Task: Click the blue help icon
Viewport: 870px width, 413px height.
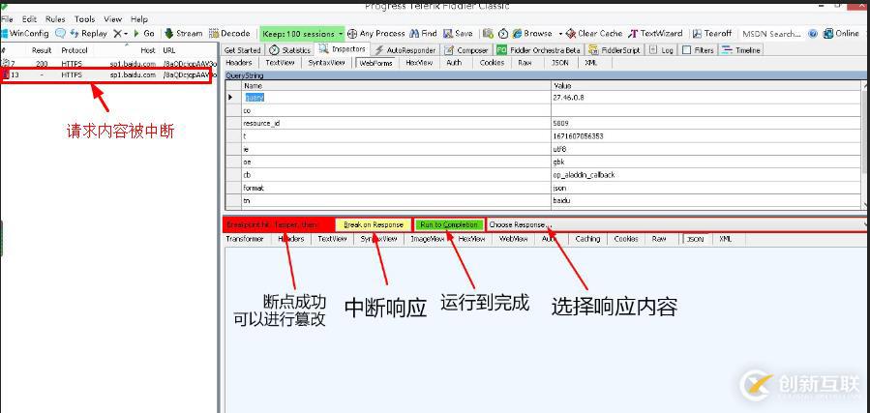Action: tap(813, 33)
